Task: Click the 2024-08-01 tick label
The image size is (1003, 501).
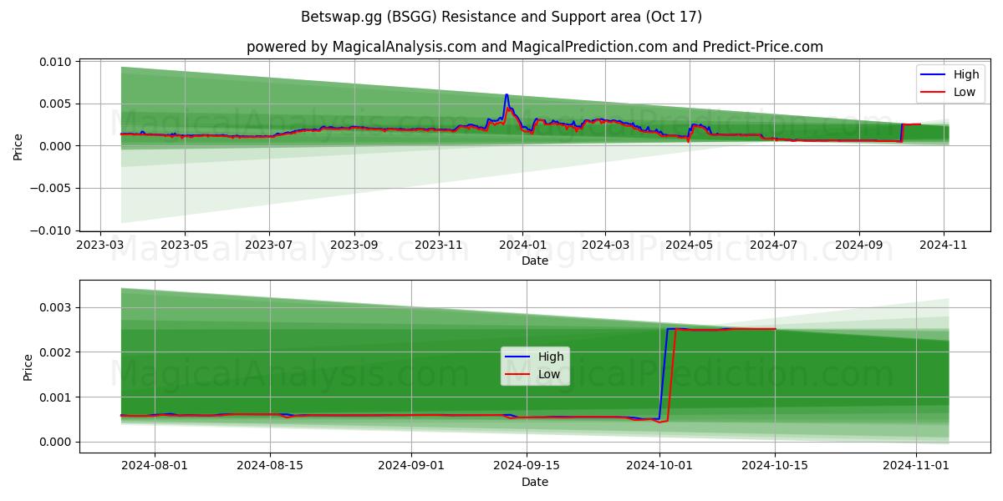Action: tap(155, 467)
